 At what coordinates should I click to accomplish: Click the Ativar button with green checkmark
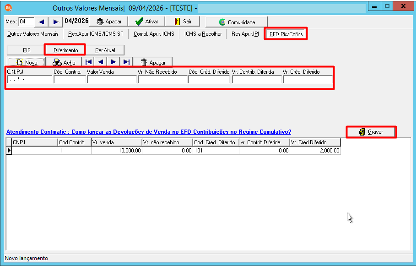pyautogui.click(x=146, y=22)
